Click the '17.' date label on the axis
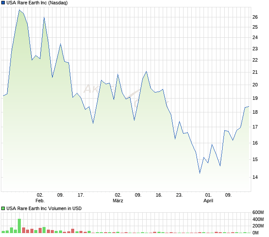The height and width of the screenshot is (237, 269). [x=81, y=195]
